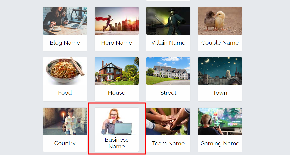Open the Food name category
Screen dimensions: 290x155
click(65, 79)
